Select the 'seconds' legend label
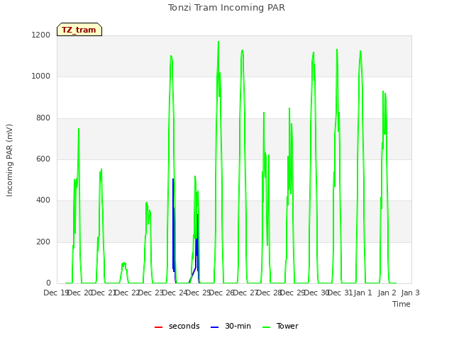454x340 pixels. click(x=184, y=326)
